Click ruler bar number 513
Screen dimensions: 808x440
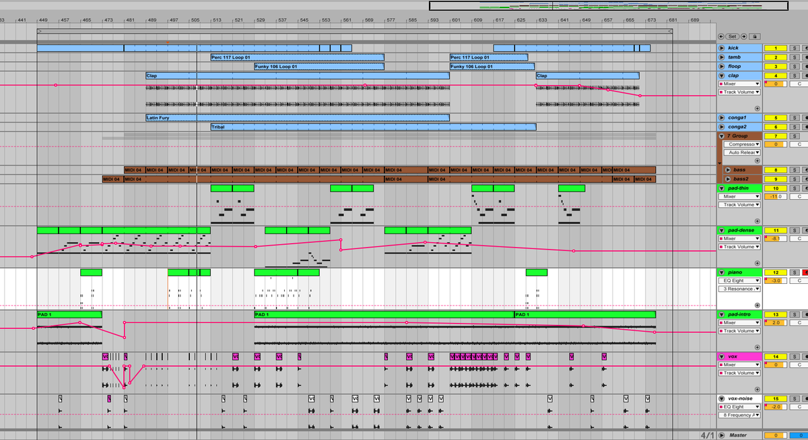tap(217, 21)
